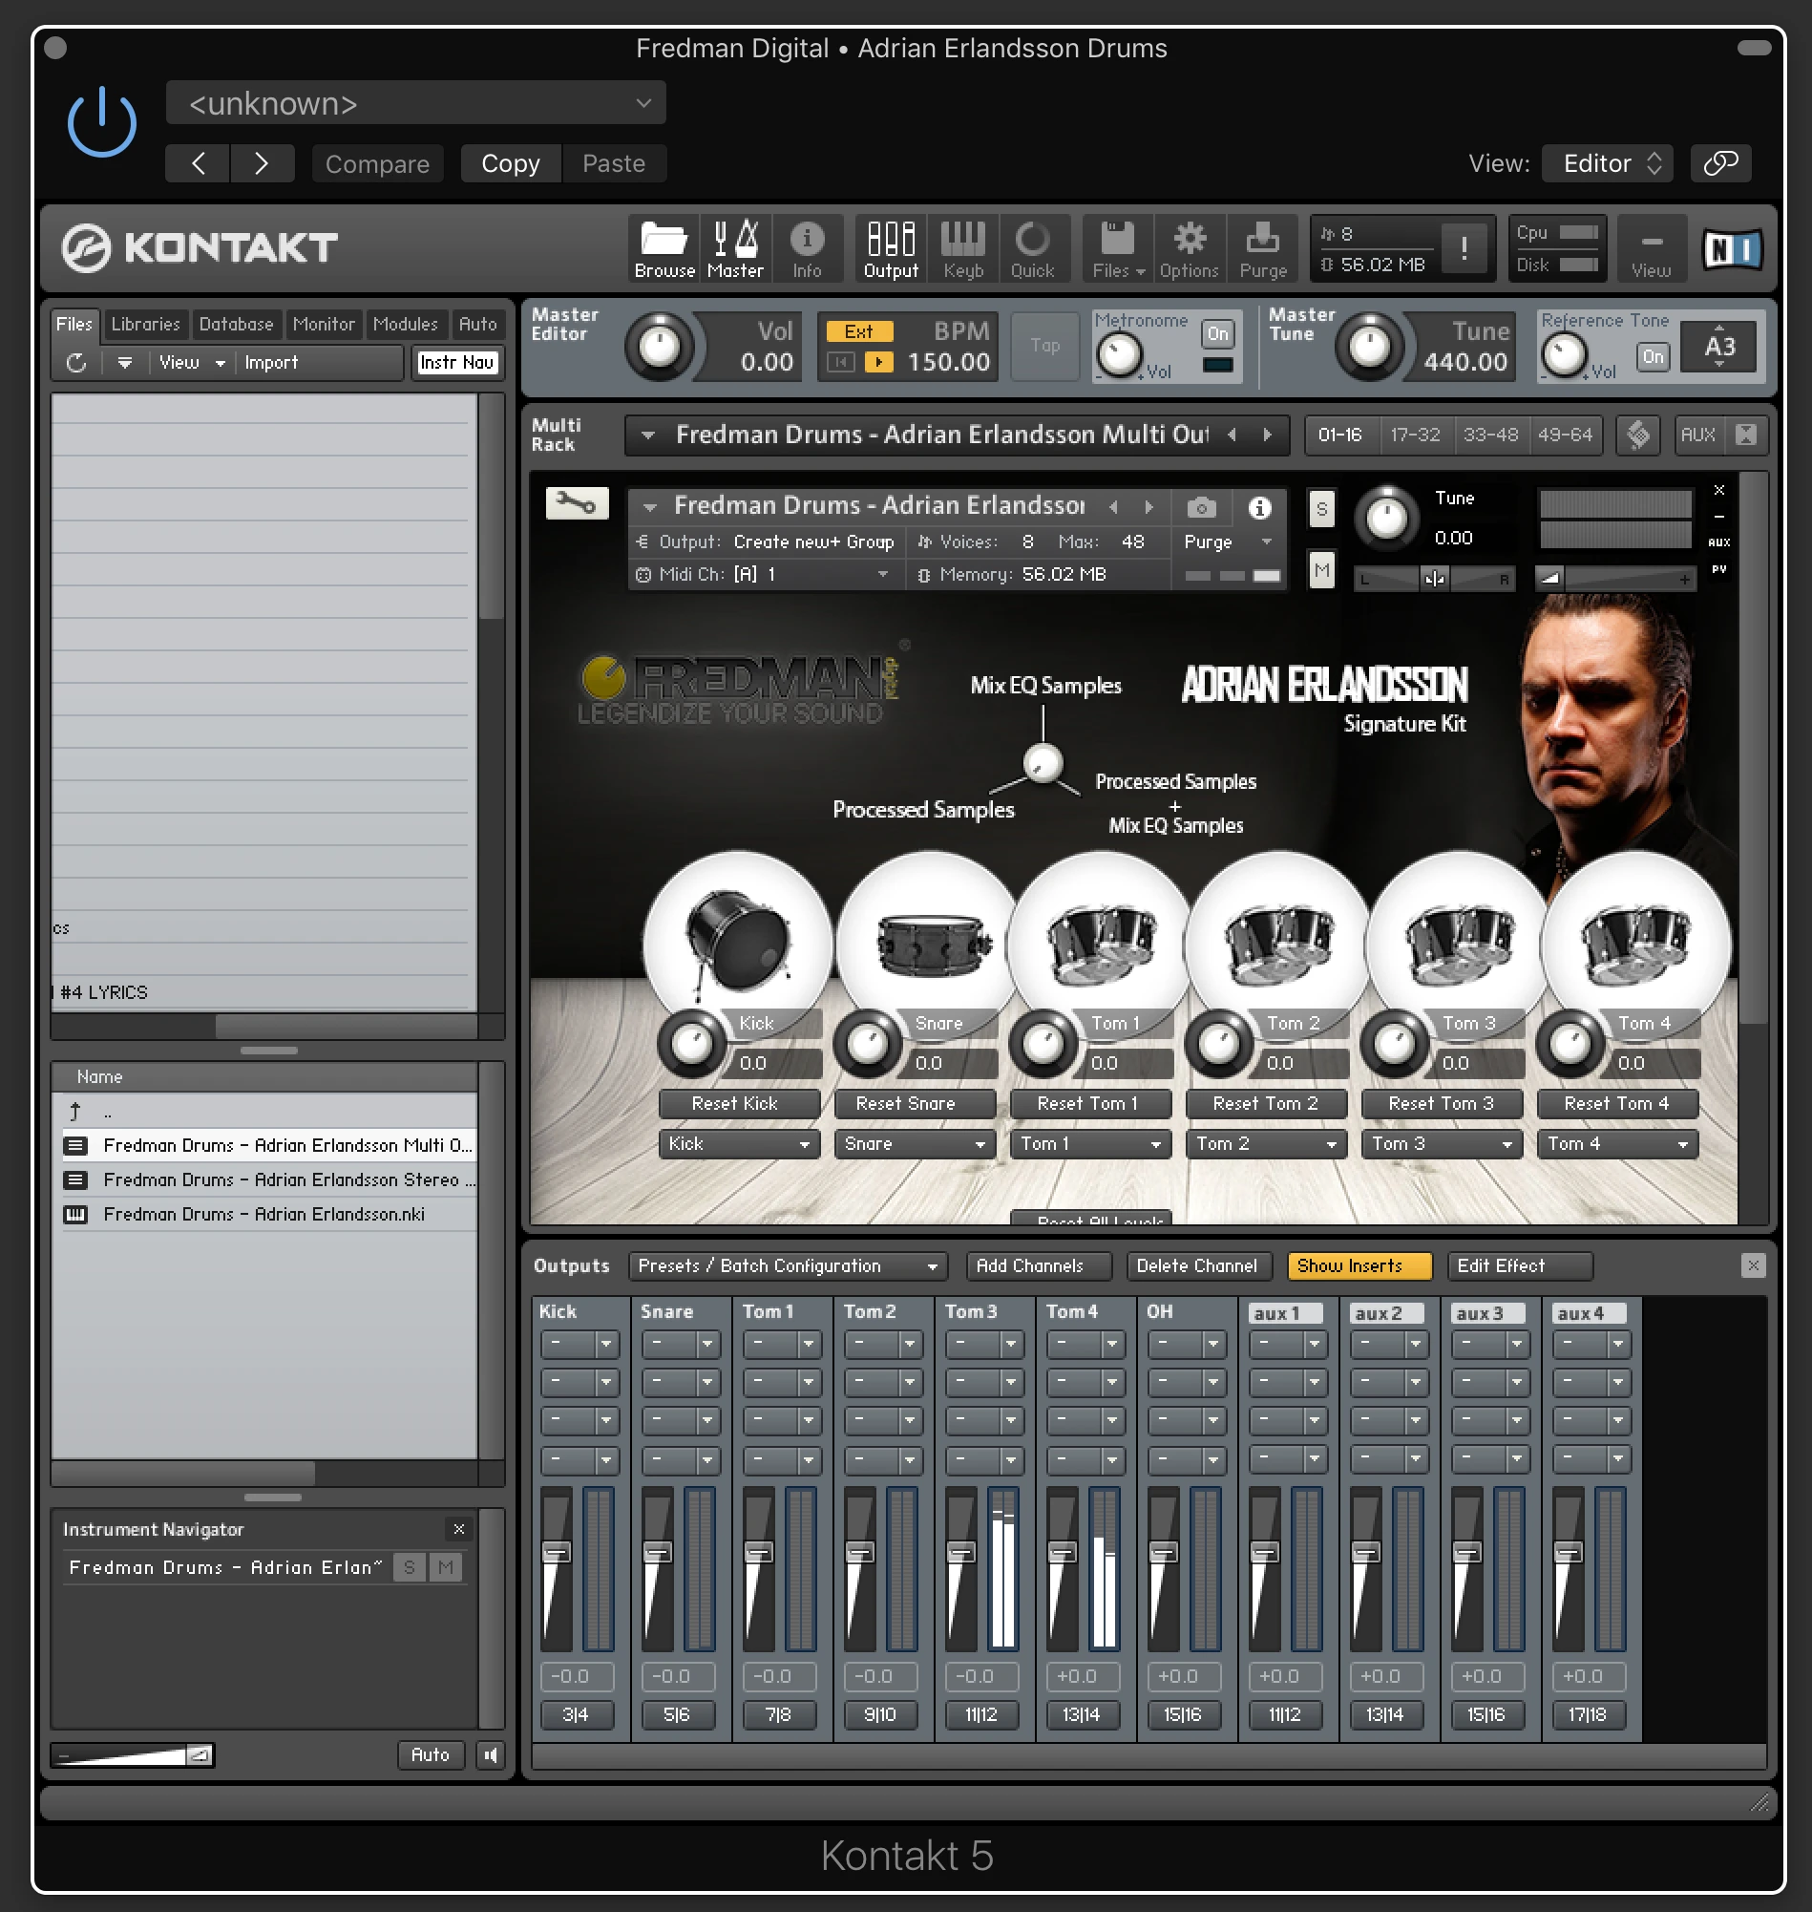Expand the Multi Rack name dropdown arrow
1812x1912 pixels.
point(649,435)
